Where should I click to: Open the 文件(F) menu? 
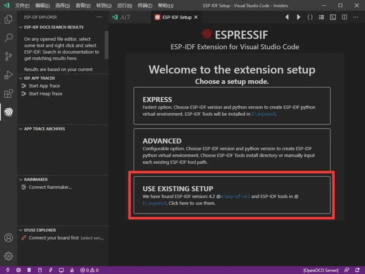(22, 5)
